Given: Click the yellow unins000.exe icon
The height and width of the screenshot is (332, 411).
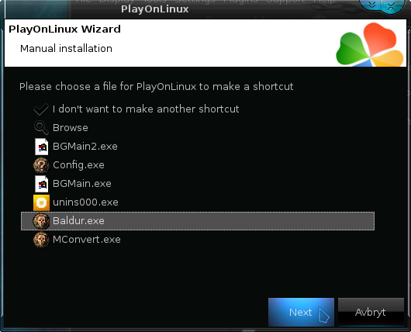Looking at the screenshot, I should [41, 202].
